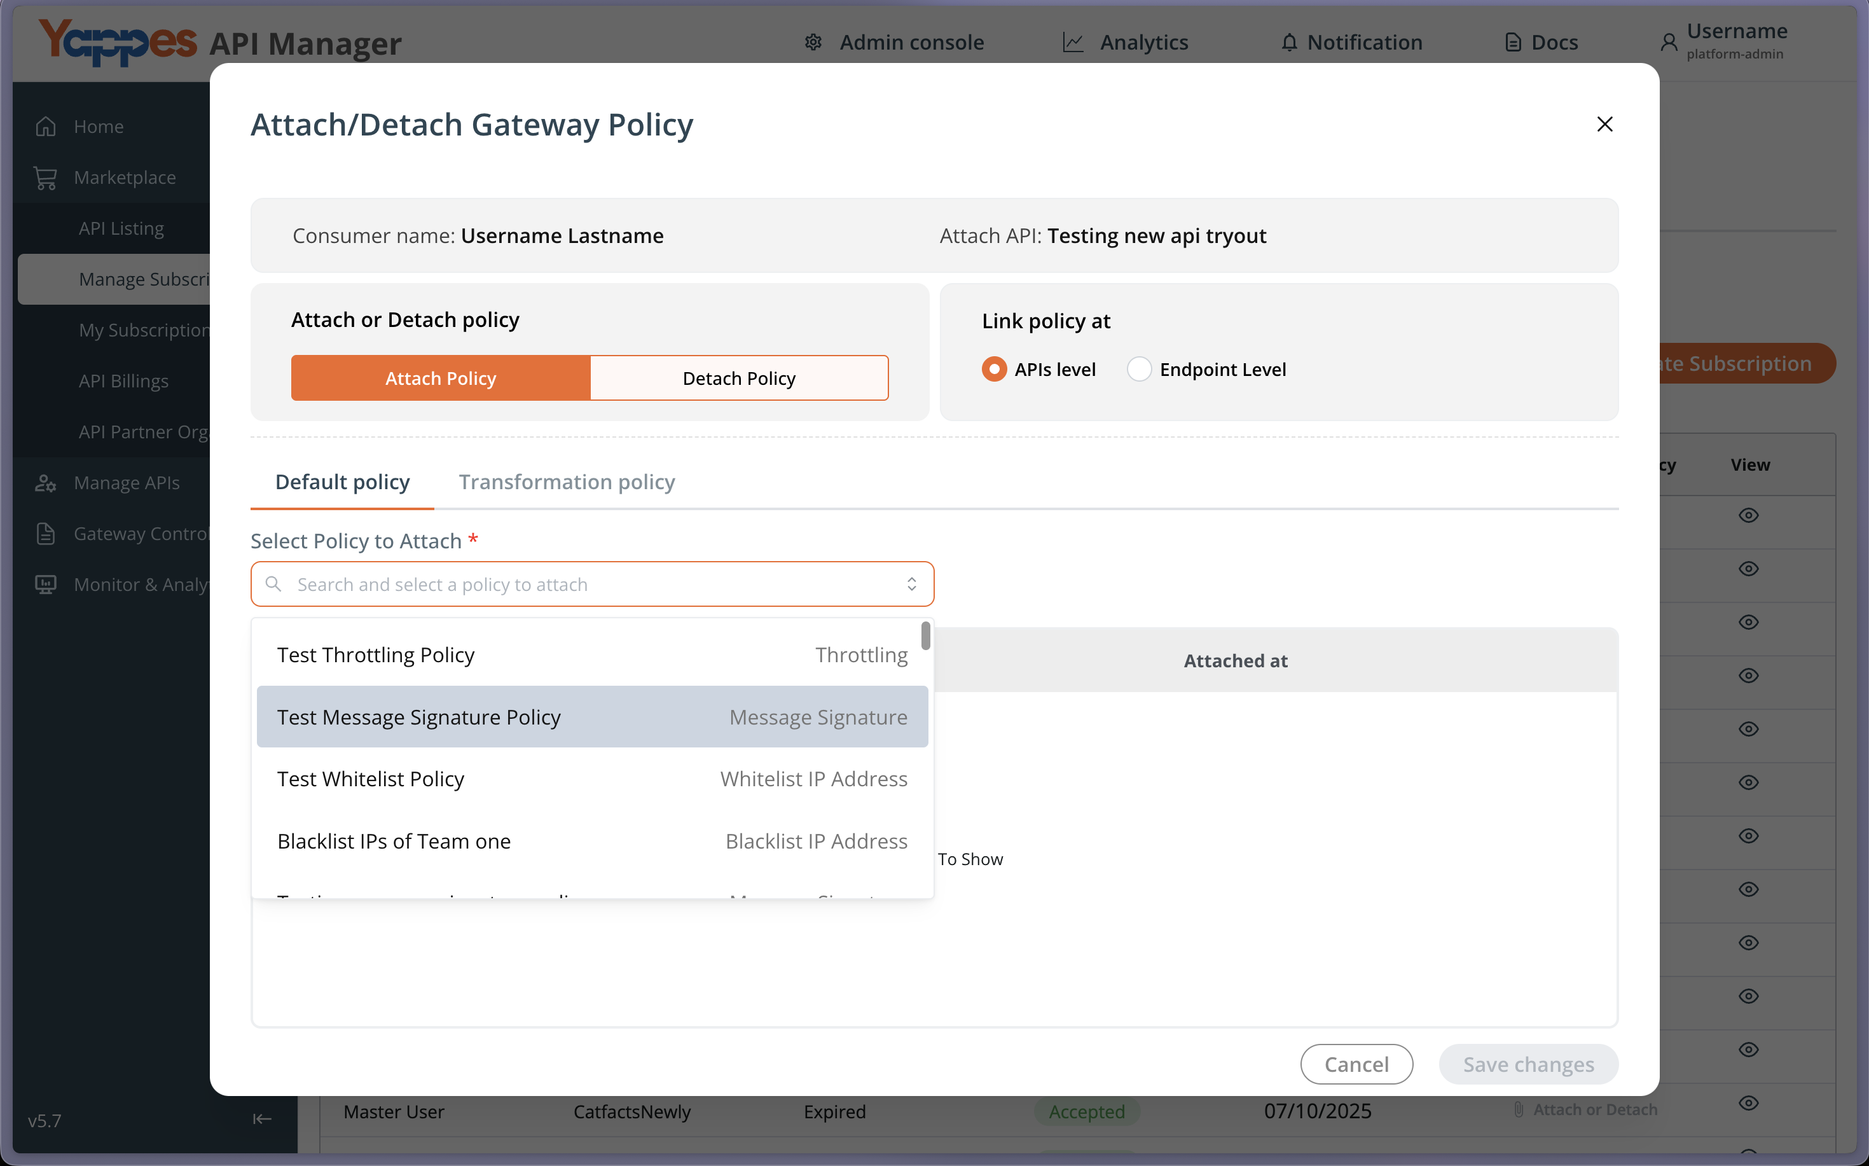Image resolution: width=1869 pixels, height=1166 pixels.
Task: Click the Master User cell
Action: tap(394, 1111)
